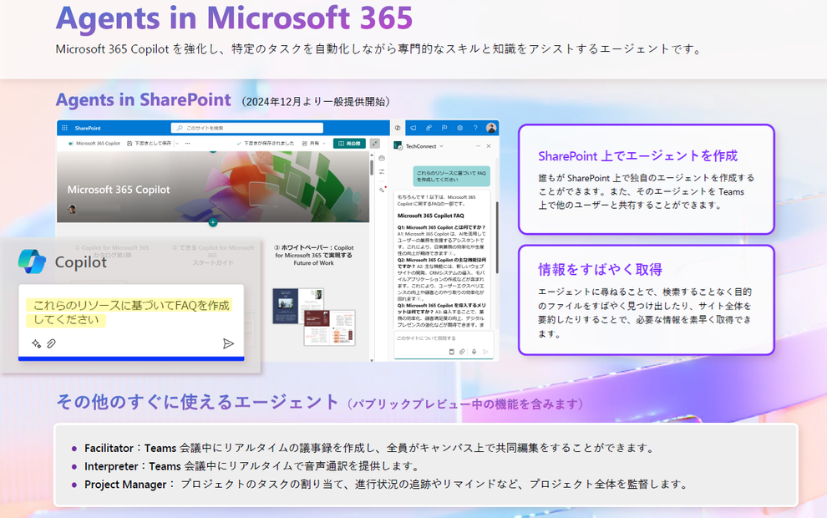Open the user profile avatar
Image resolution: width=827 pixels, height=518 pixels.
(491, 128)
